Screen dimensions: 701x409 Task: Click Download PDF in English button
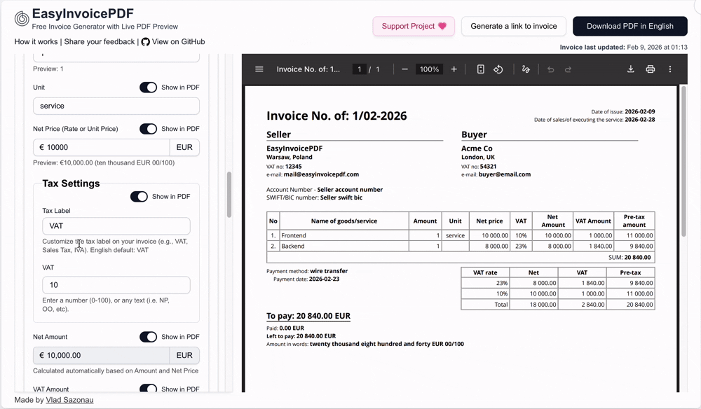(x=630, y=27)
